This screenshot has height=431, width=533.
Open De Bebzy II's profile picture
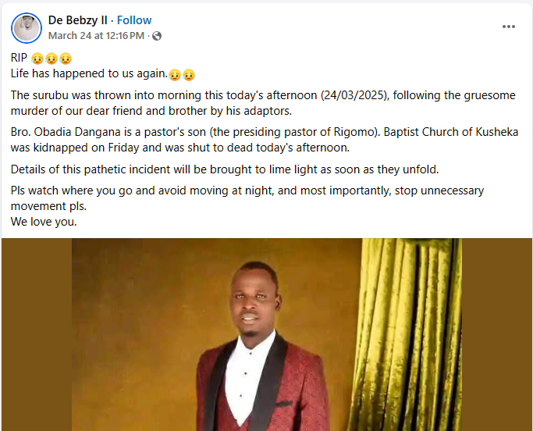(x=27, y=28)
